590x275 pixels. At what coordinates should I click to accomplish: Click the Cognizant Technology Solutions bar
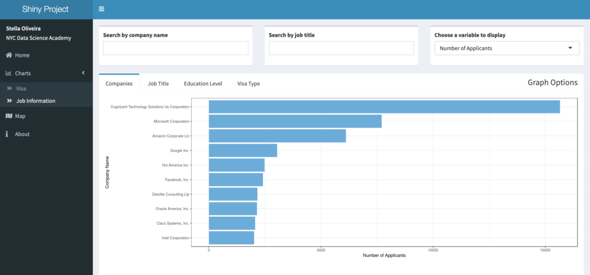tap(384, 107)
